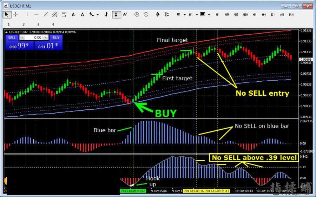Image resolution: width=316 pixels, height=197 pixels.
Task: Click the zoom out magnifier icon
Action: (146, 14)
